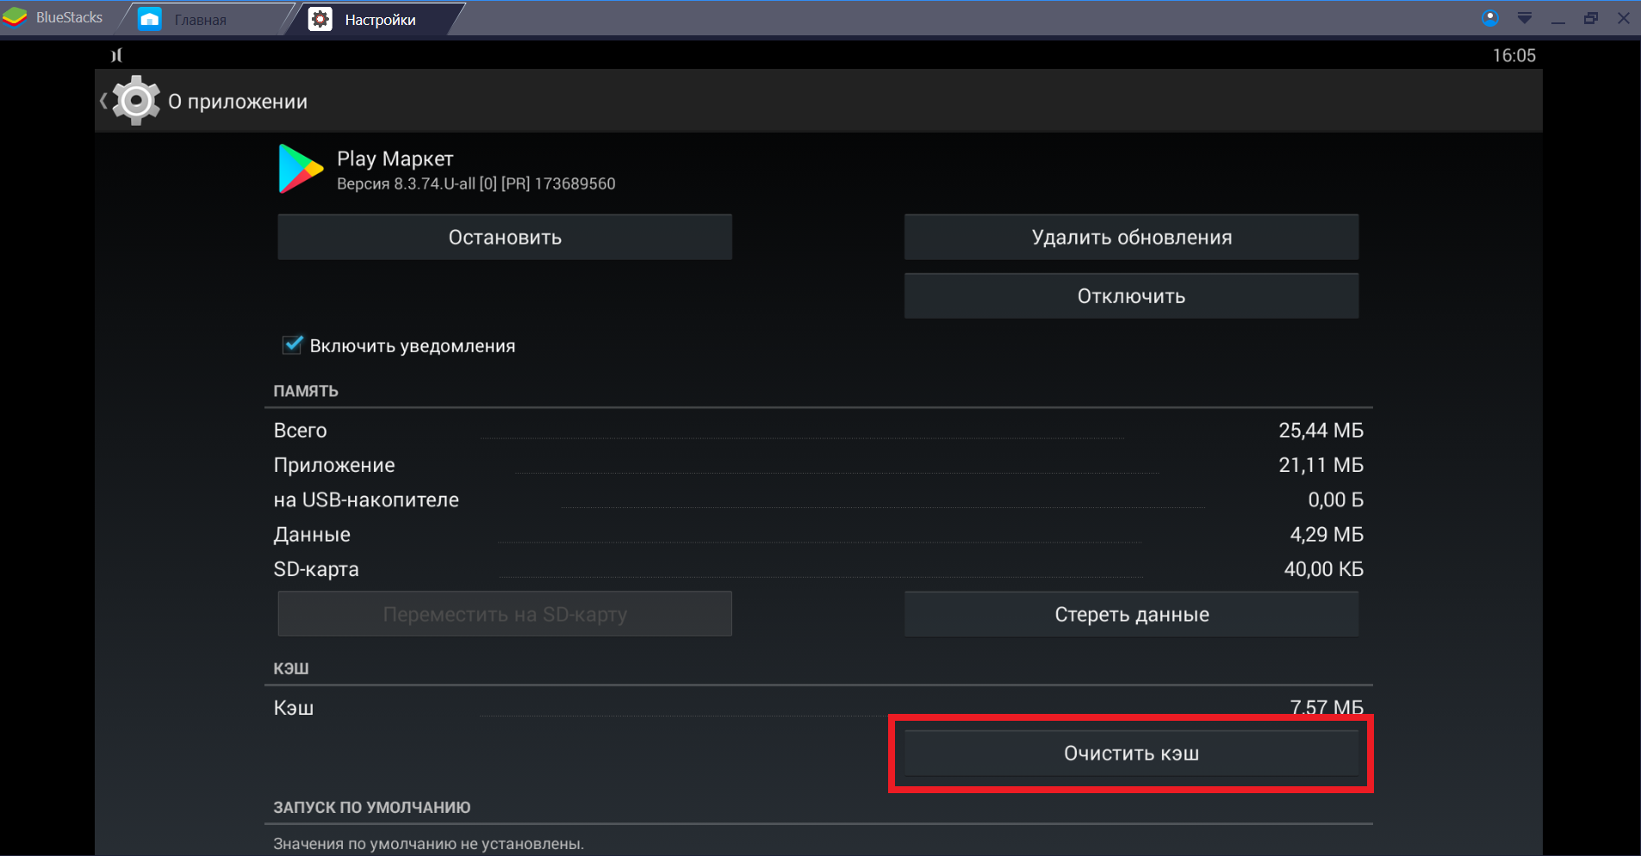Close the BlueStacks window
The width and height of the screenshot is (1641, 856).
[1624, 18]
